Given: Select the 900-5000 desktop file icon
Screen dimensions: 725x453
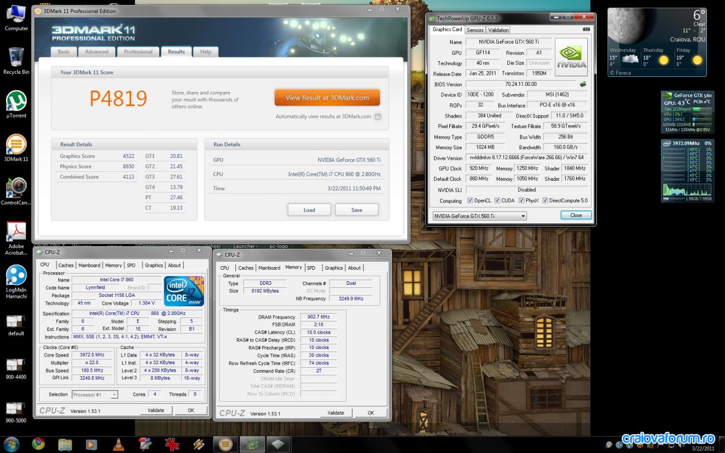Looking at the screenshot, I should point(16,413).
